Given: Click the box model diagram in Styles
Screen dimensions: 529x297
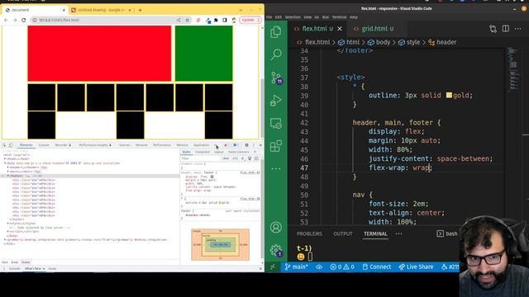Looking at the screenshot, I should pos(221,245).
